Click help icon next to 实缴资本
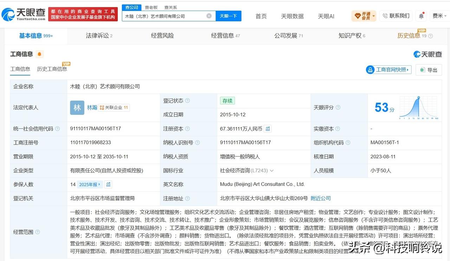 tap(338, 129)
